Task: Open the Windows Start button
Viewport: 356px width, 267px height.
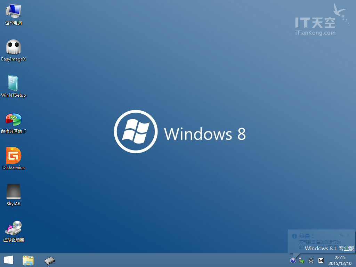Action: click(9, 260)
